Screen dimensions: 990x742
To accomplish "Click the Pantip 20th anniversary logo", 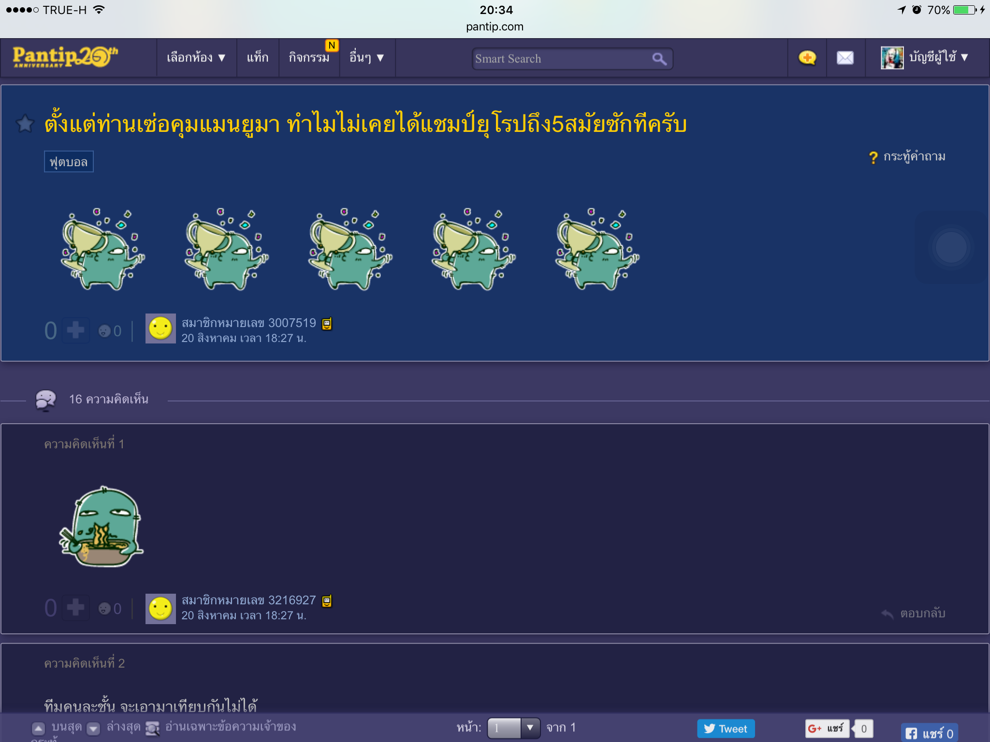I will [65, 57].
